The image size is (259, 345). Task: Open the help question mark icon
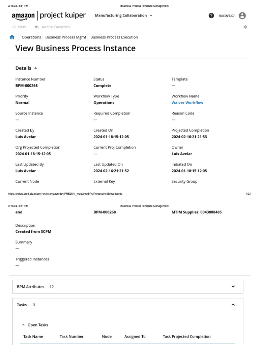(211, 15)
